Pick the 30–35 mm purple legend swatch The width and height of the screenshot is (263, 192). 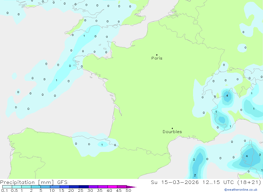pyautogui.click(x=93, y=187)
